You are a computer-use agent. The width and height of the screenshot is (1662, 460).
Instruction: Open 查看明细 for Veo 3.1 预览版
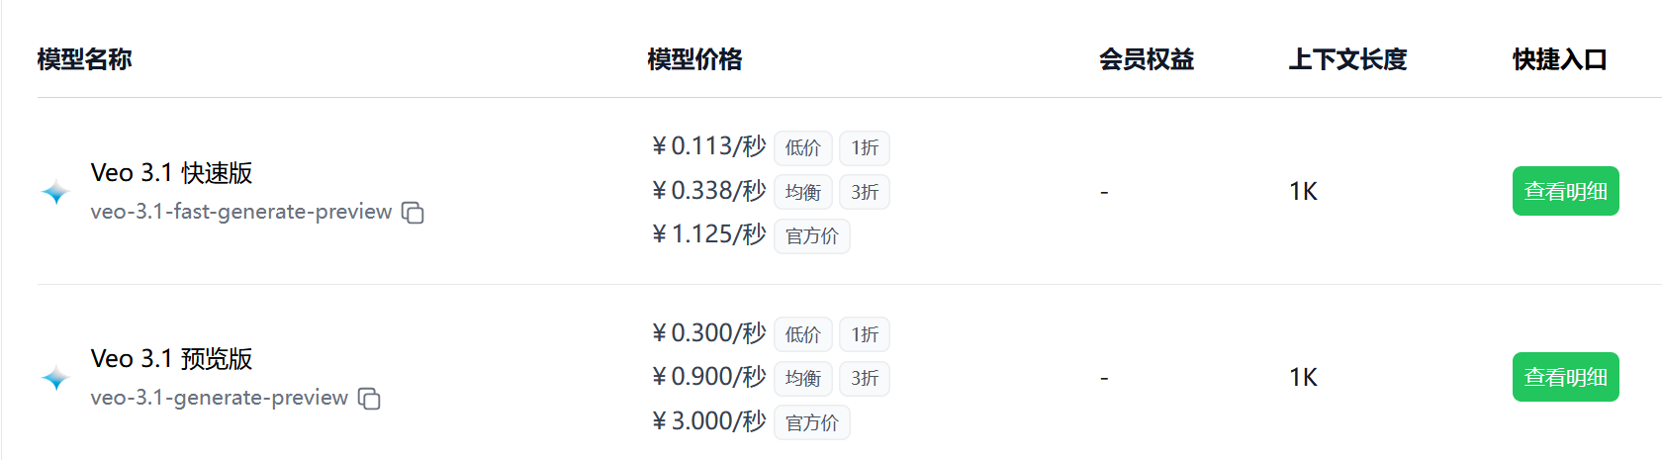coord(1565,377)
